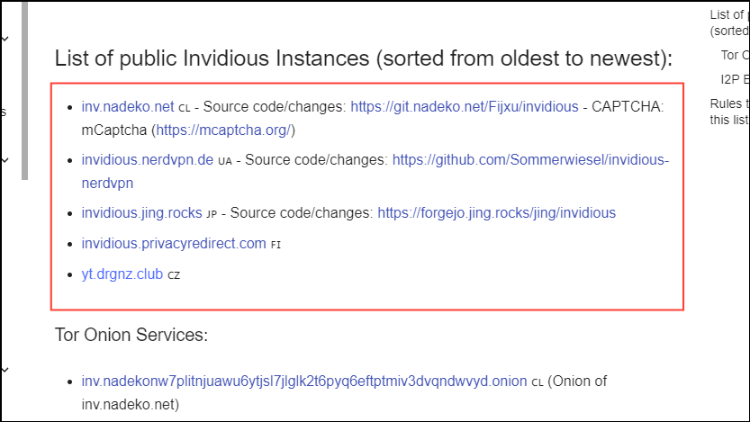Open git.nadeko.net Fijxu invidious source link
Viewport: 750px width, 422px height.
465,106
